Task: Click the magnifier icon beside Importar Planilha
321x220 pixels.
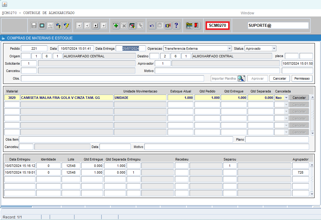Action: pos(241,78)
